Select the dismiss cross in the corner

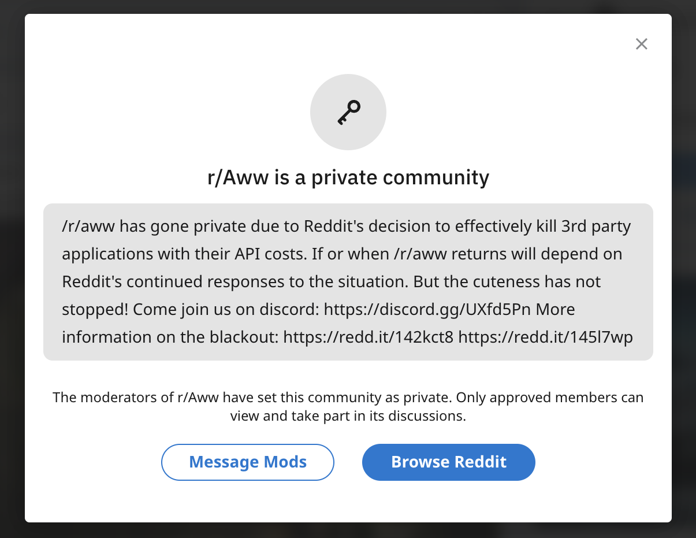pyautogui.click(x=641, y=44)
